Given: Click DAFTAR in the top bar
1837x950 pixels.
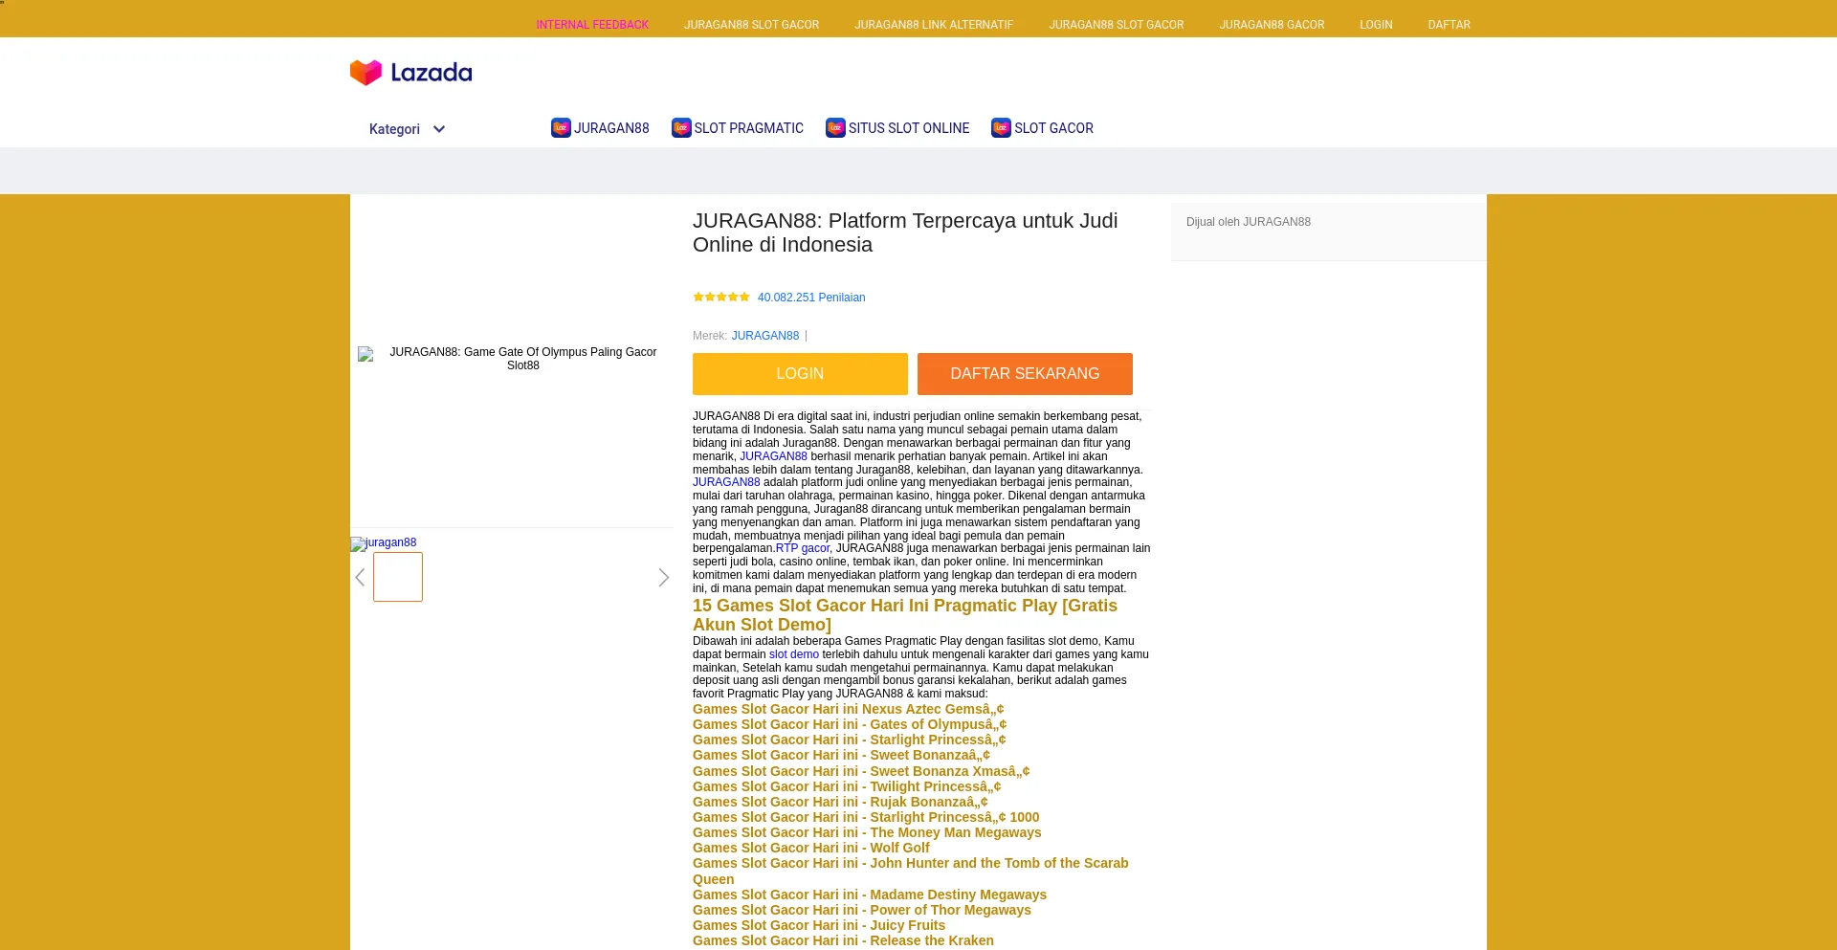Looking at the screenshot, I should coord(1449,25).
